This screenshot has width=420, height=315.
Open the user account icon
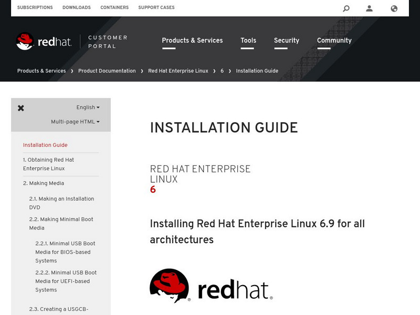369,7
